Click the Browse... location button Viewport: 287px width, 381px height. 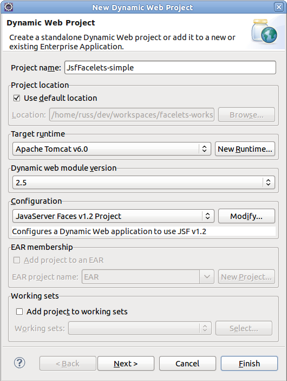click(x=246, y=115)
